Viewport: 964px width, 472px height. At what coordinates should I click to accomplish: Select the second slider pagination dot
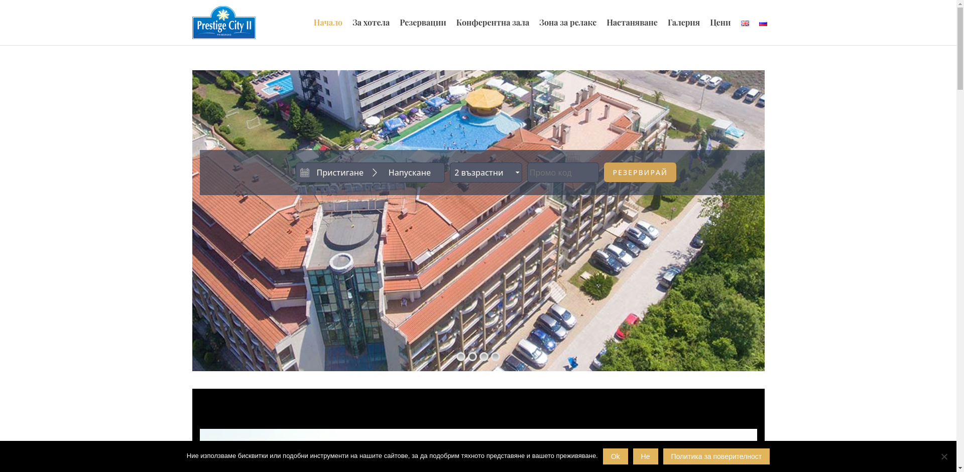(x=472, y=357)
